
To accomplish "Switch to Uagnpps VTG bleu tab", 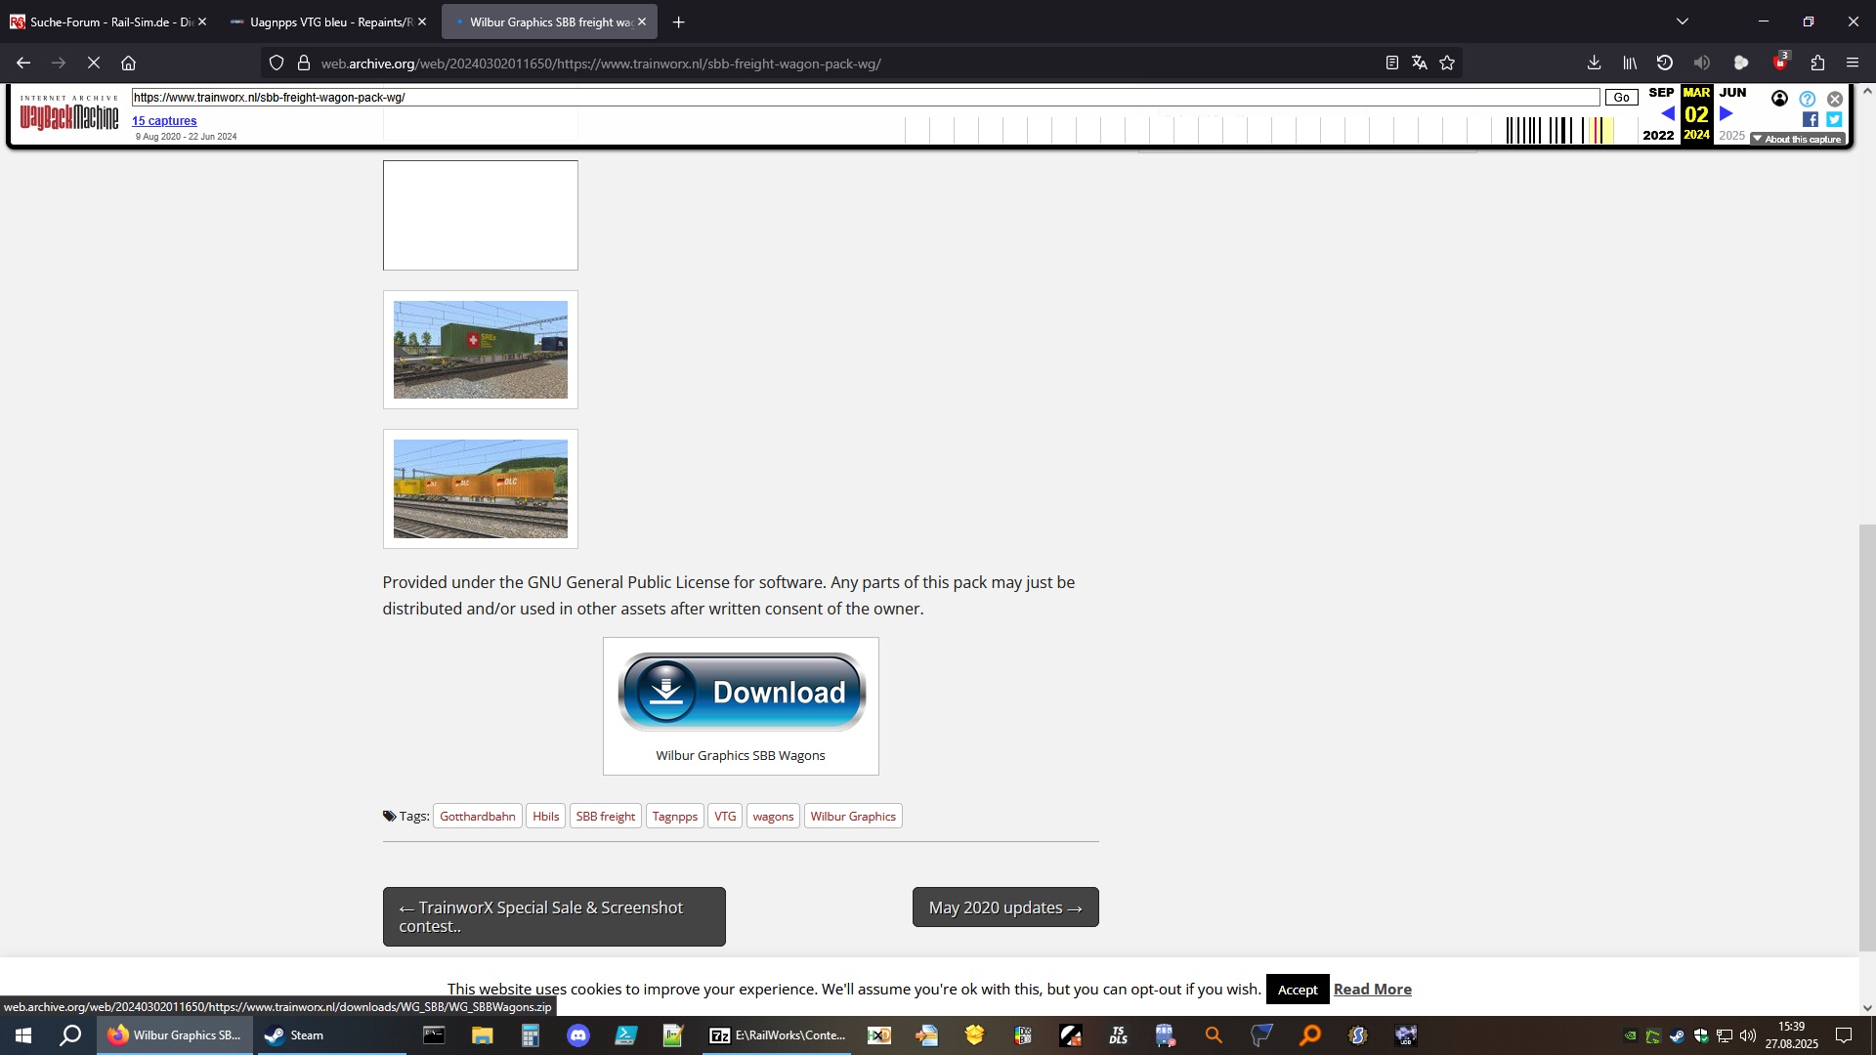I will 322,21.
